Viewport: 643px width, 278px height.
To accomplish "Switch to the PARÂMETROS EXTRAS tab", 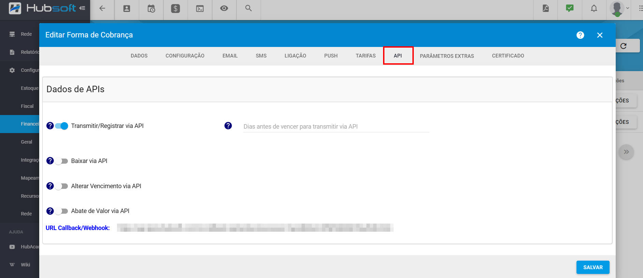I will tap(447, 56).
